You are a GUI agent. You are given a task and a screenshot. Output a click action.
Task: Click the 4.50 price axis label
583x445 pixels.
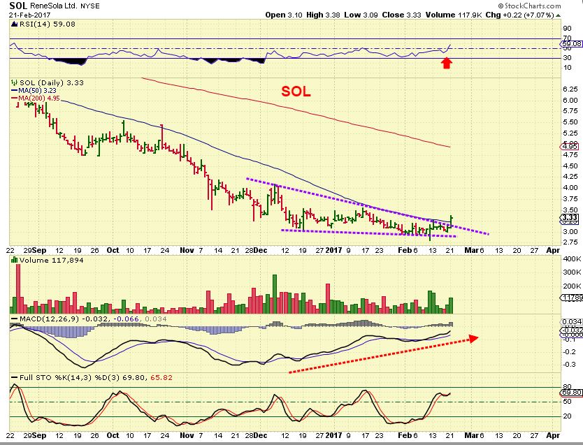[x=570, y=166]
